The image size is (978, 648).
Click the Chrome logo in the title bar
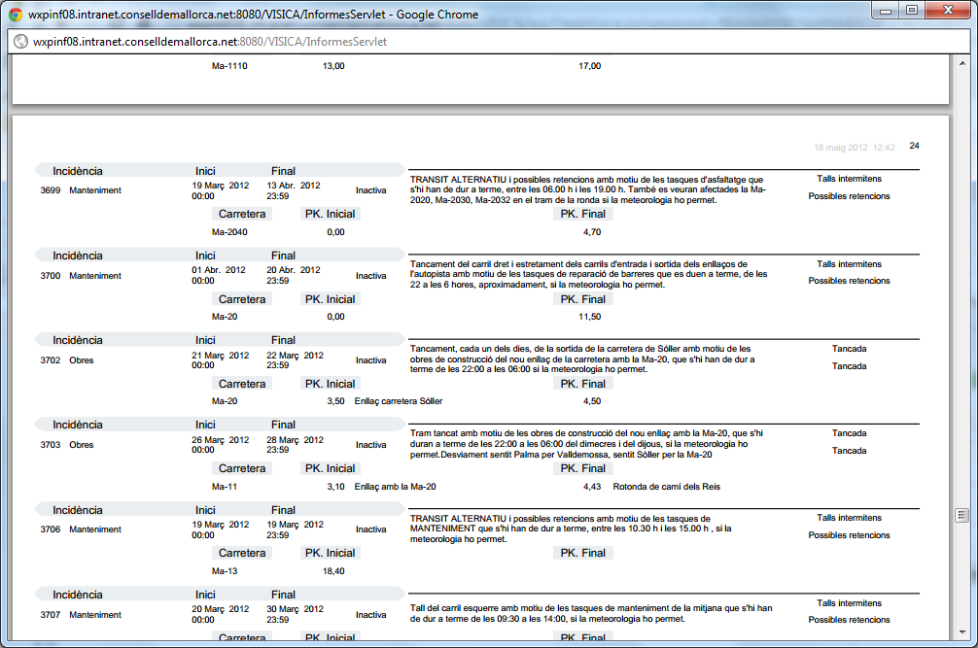coord(17,15)
